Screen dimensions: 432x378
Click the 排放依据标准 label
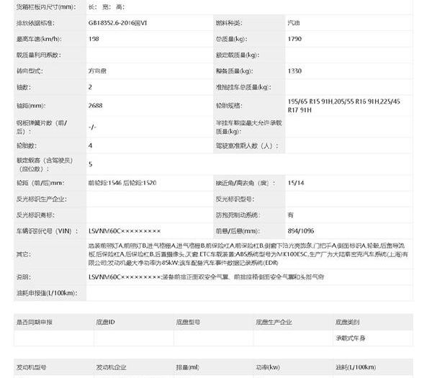[35, 23]
